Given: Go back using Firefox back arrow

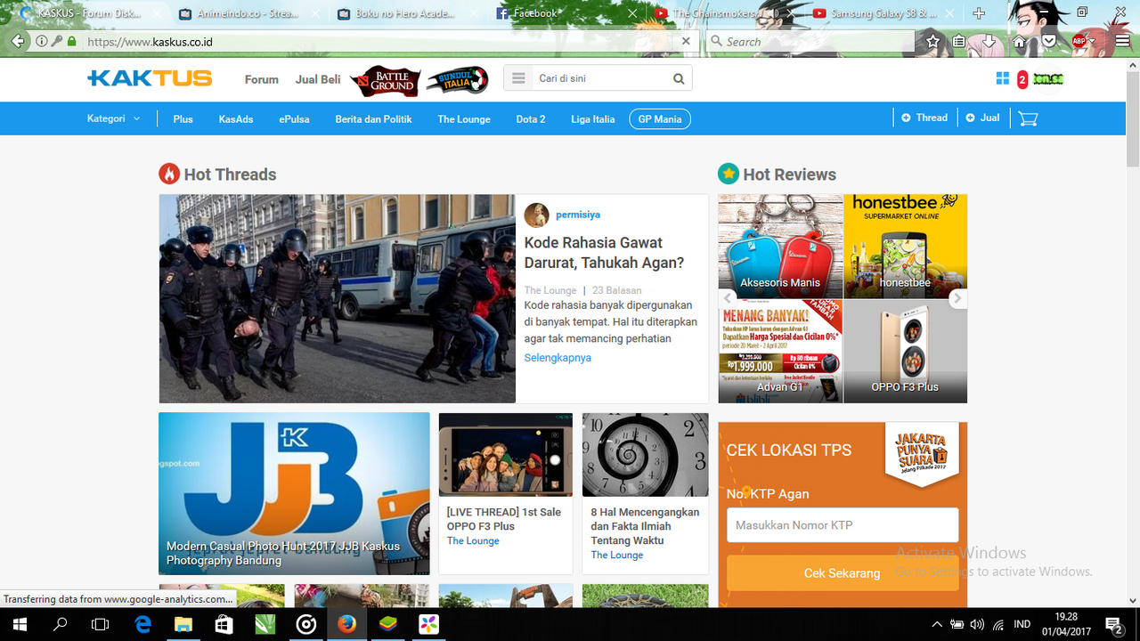Looking at the screenshot, I should (x=18, y=41).
